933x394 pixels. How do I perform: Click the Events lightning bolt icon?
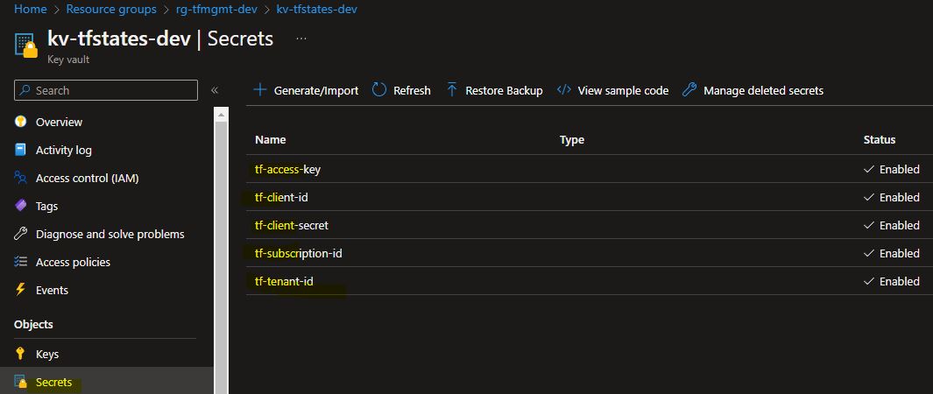21,290
